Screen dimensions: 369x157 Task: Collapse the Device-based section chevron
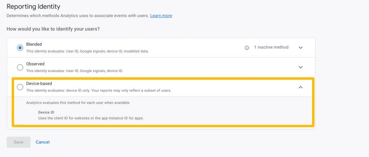coord(301,87)
